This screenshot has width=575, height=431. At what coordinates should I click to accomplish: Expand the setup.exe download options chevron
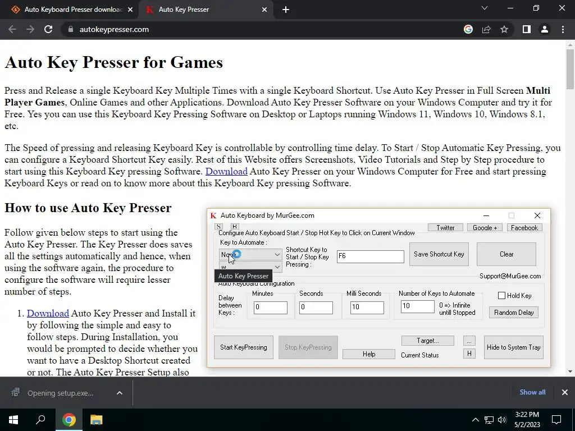[120, 393]
